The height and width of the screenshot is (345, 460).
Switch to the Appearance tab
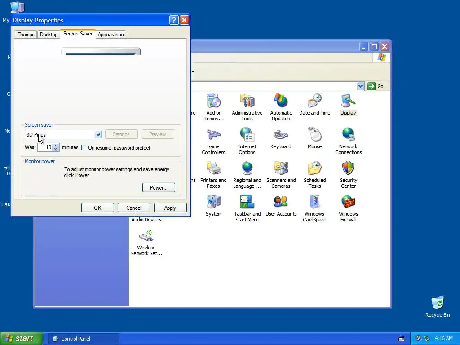pos(111,34)
